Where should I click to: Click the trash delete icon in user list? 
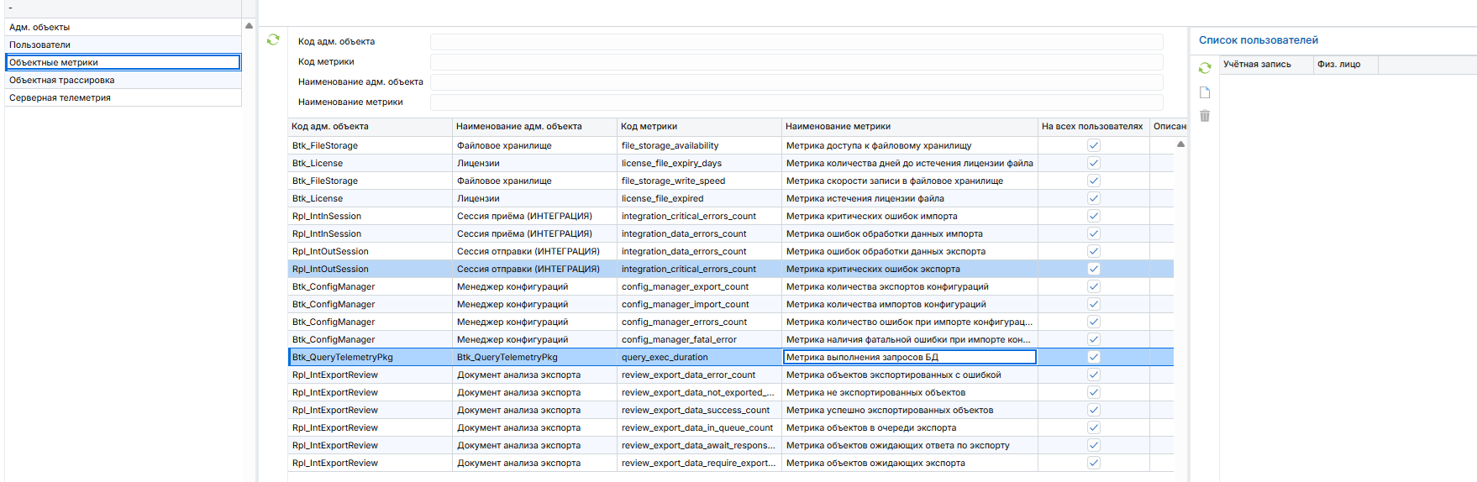pyautogui.click(x=1205, y=116)
